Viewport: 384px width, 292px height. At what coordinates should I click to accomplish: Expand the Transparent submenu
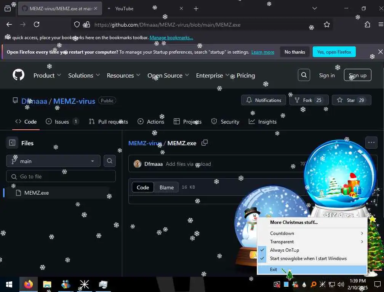(x=312, y=242)
